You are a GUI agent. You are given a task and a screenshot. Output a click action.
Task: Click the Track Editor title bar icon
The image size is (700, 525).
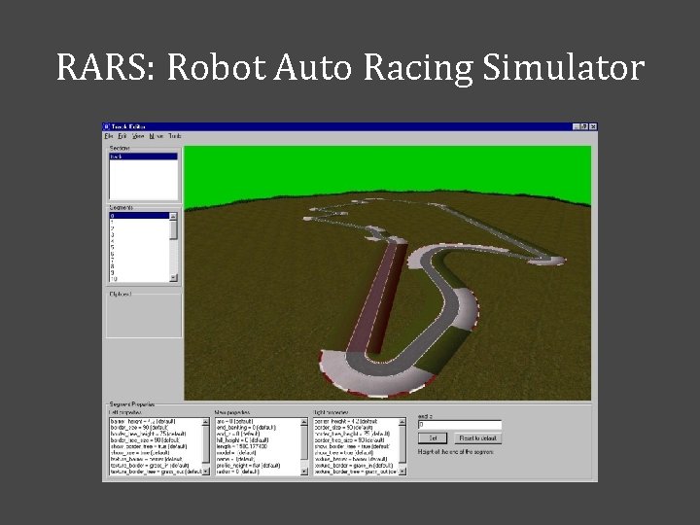(107, 126)
